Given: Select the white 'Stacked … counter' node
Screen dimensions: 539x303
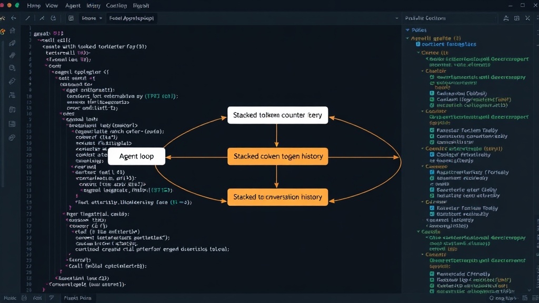Looking at the screenshot, I should 278,115.
